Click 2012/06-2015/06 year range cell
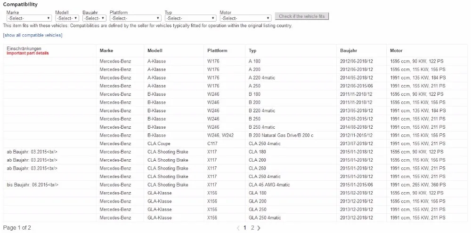 click(x=356, y=86)
